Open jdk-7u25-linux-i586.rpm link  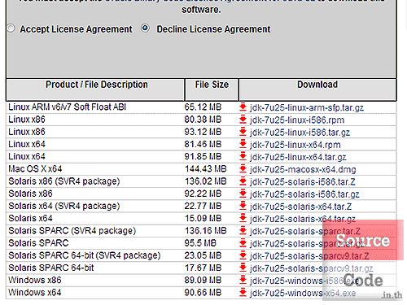point(297,120)
